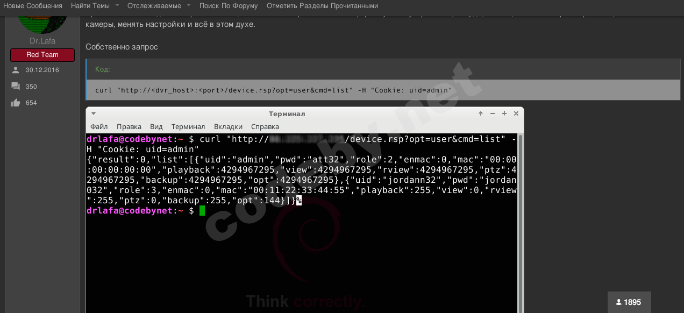The image size is (684, 313).
Task: Open the terminal window menu arrow
Action: pyautogui.click(x=94, y=113)
